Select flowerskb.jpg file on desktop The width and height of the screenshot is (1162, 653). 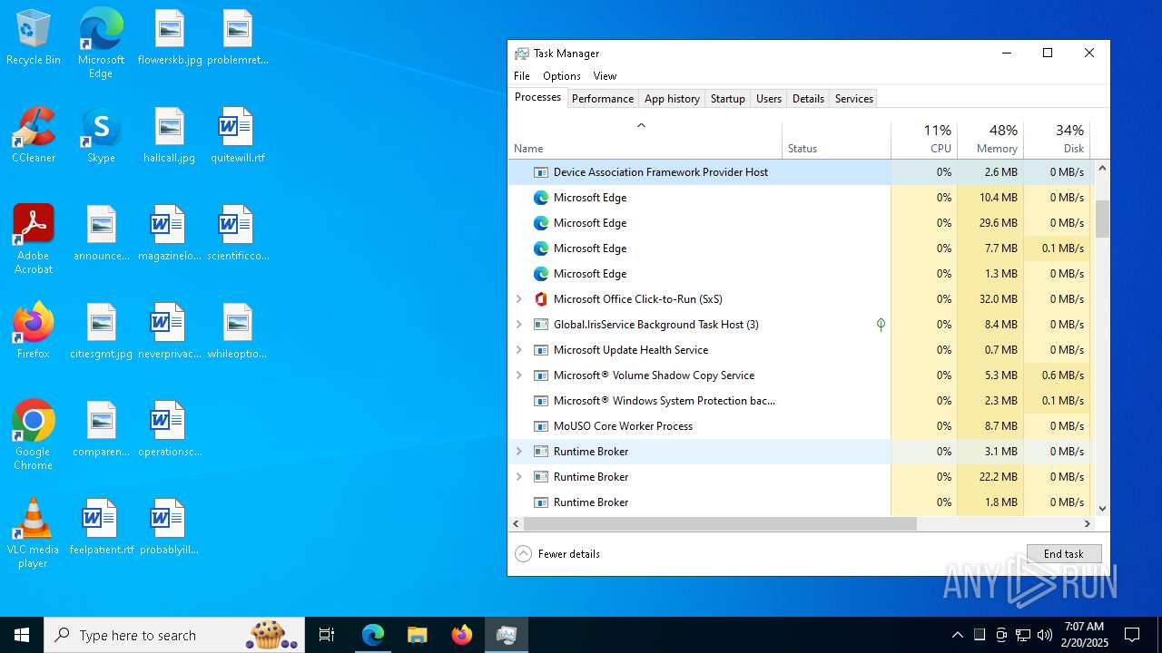pos(170,38)
